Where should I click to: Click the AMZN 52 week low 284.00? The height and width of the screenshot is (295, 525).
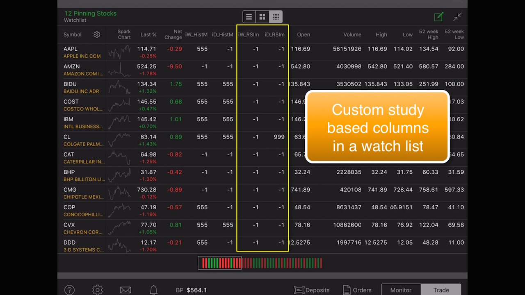(454, 66)
